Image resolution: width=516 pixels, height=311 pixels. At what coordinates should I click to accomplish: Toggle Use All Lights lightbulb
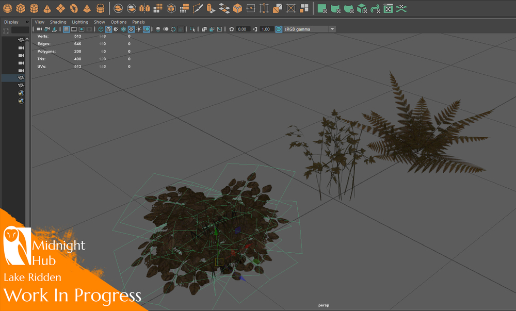tap(138, 29)
